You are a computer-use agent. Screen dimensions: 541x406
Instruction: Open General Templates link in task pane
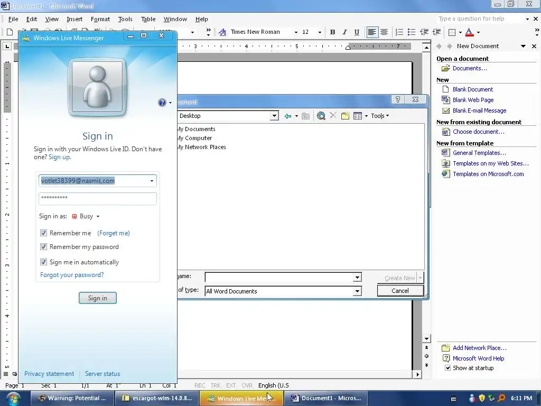point(479,153)
